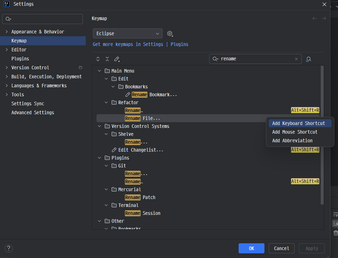Clear the rename search using the X icon
Image resolution: width=338 pixels, height=258 pixels.
click(296, 59)
